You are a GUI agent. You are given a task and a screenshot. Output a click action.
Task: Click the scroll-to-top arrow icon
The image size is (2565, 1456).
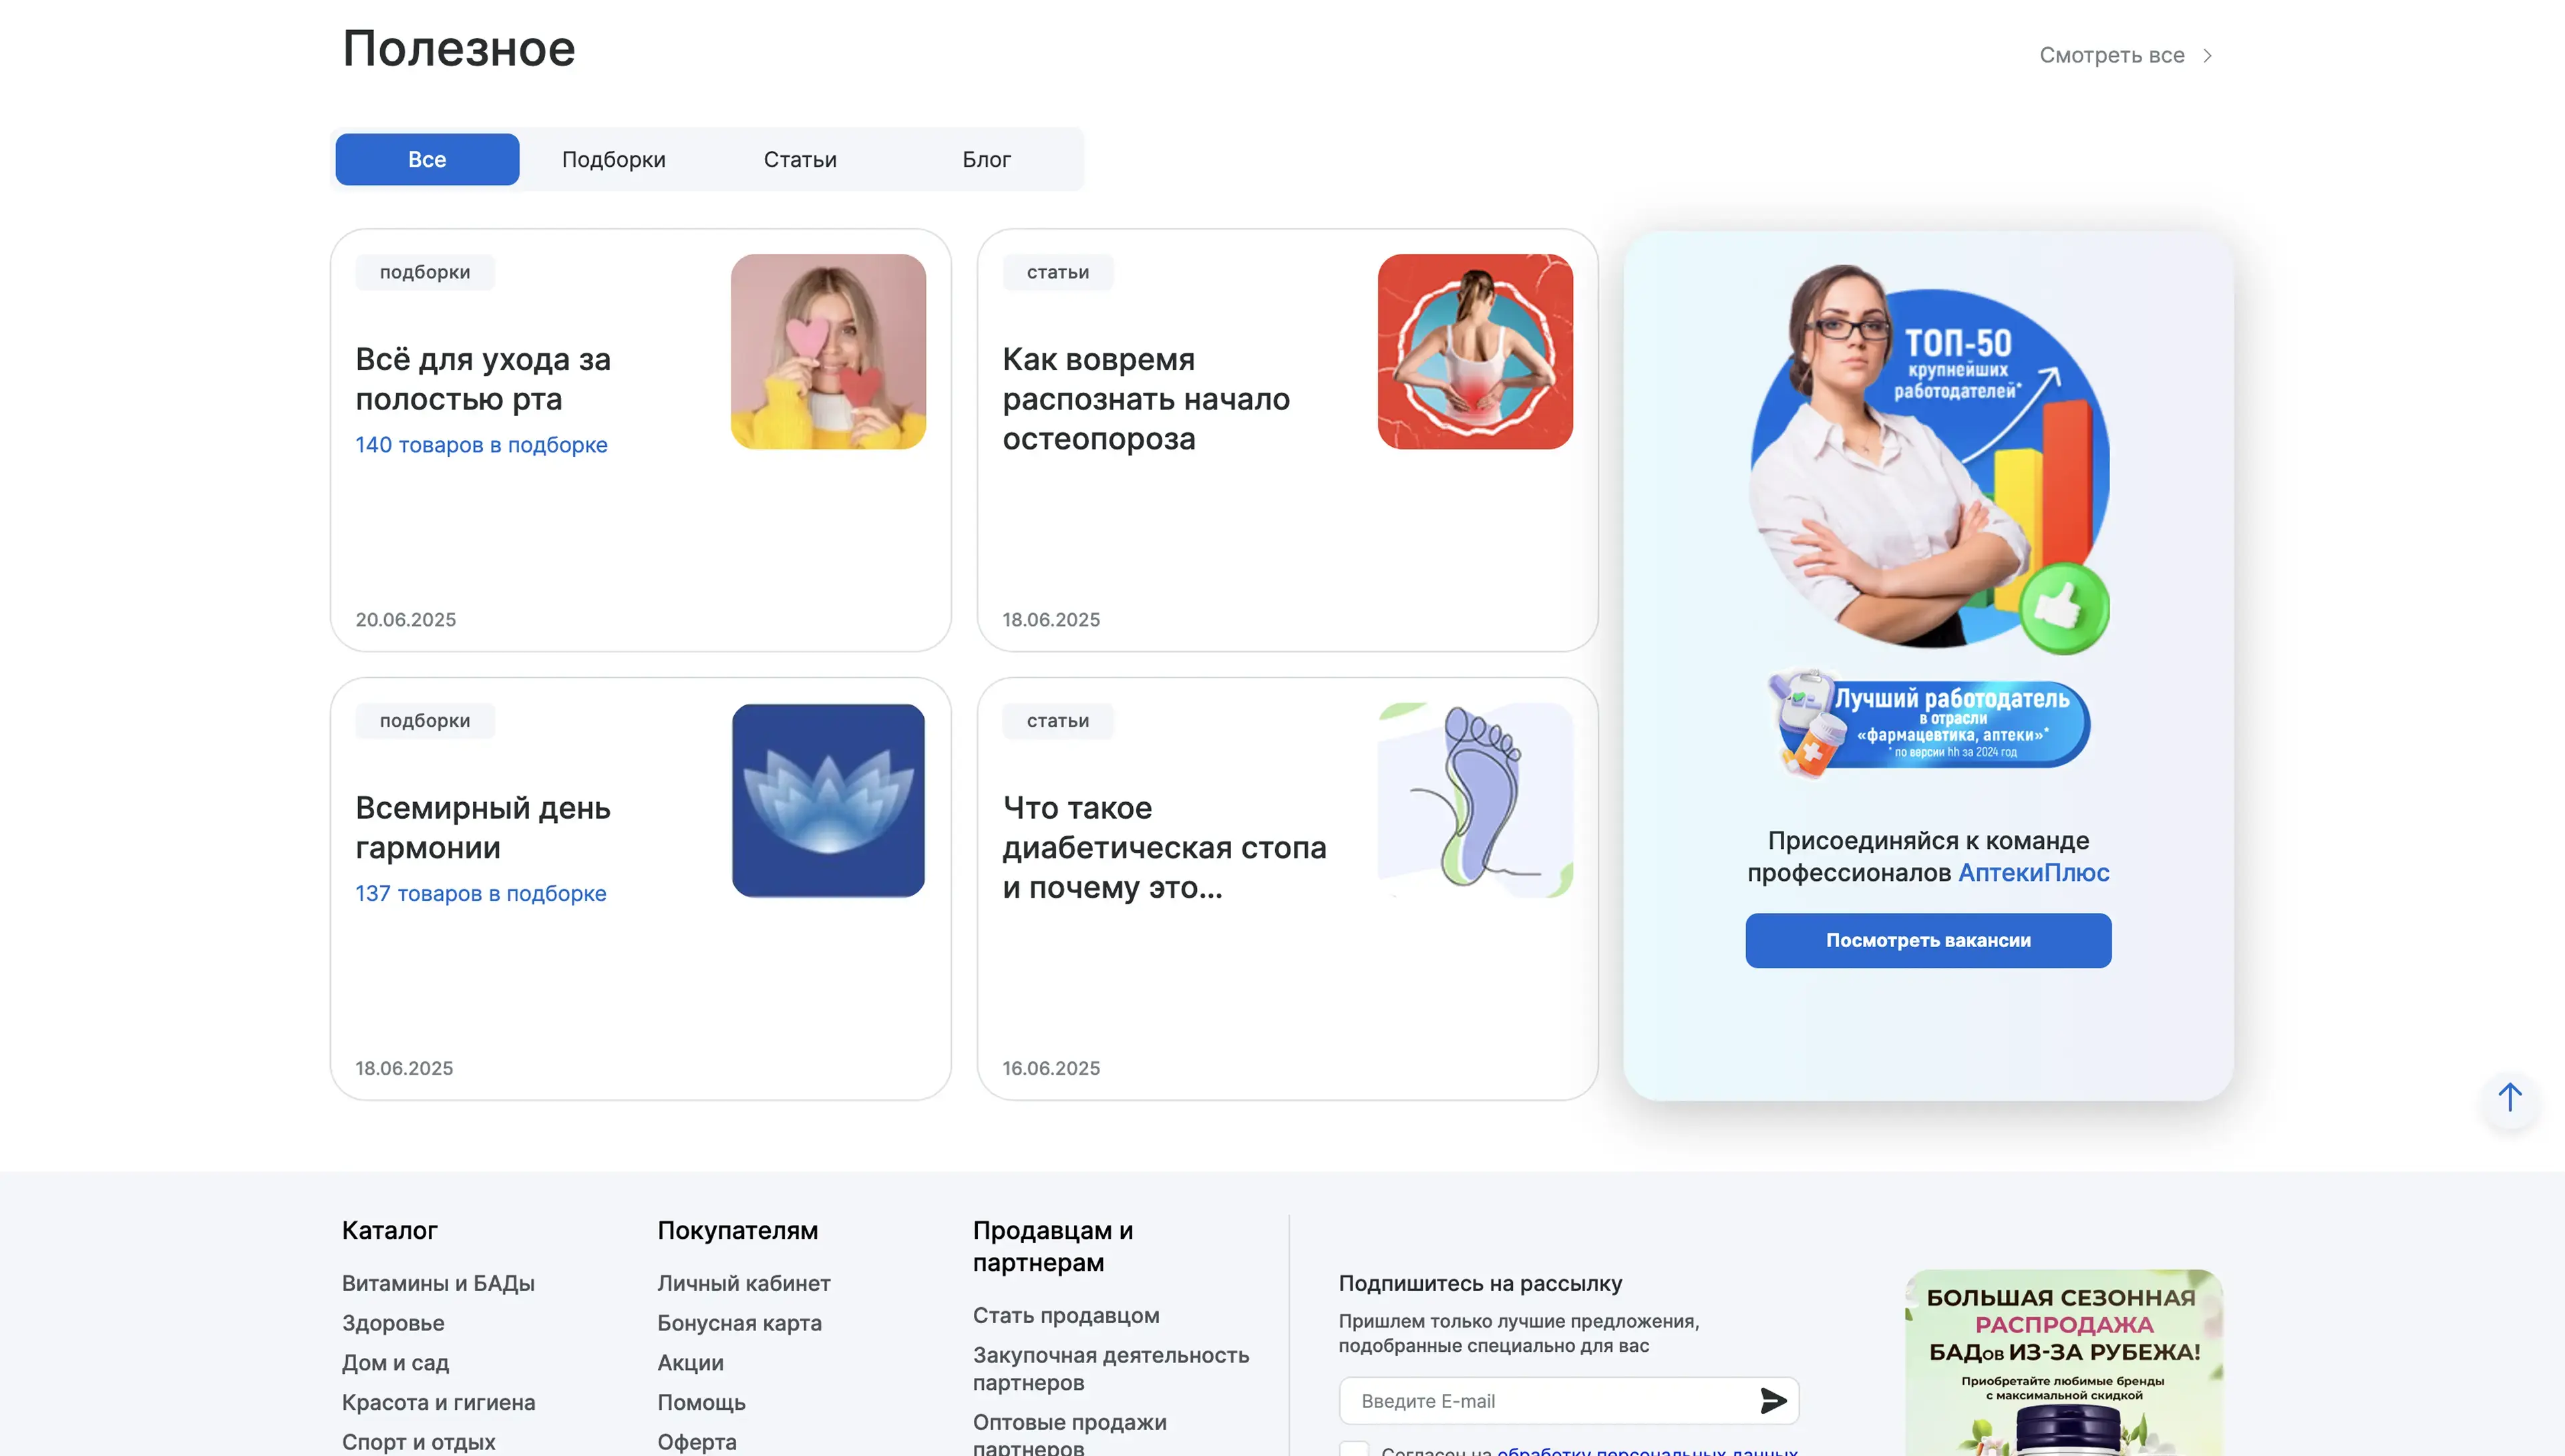(2509, 1098)
